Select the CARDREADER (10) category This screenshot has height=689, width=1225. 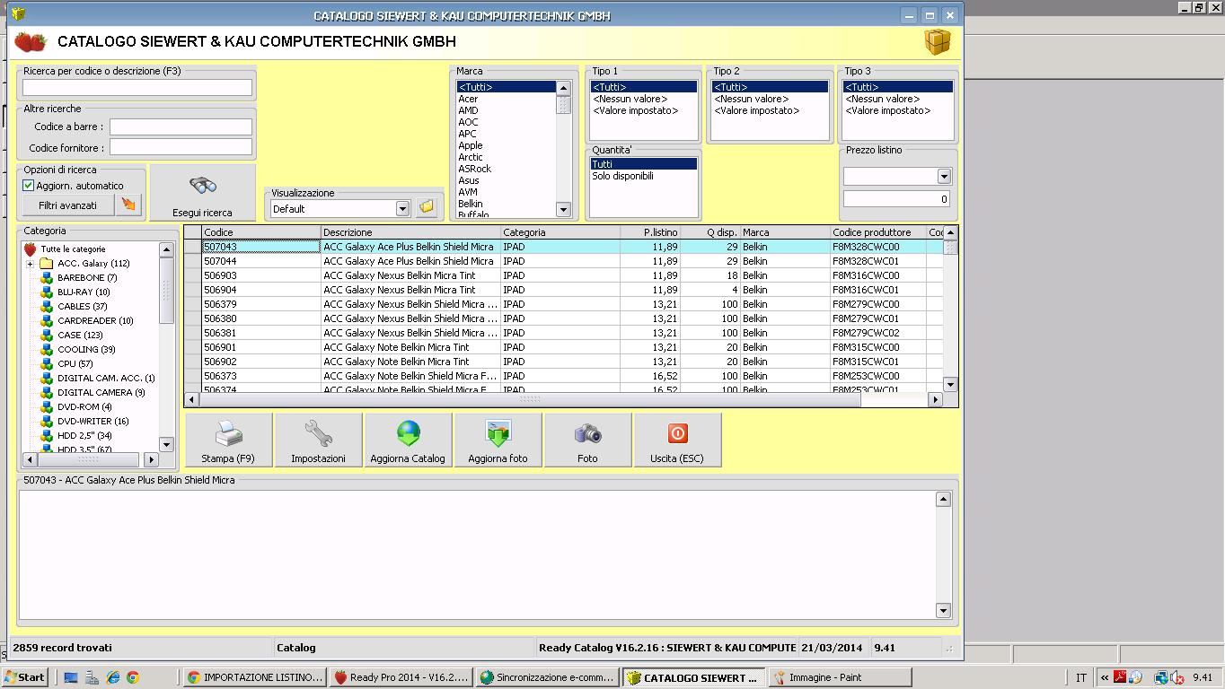(x=95, y=321)
